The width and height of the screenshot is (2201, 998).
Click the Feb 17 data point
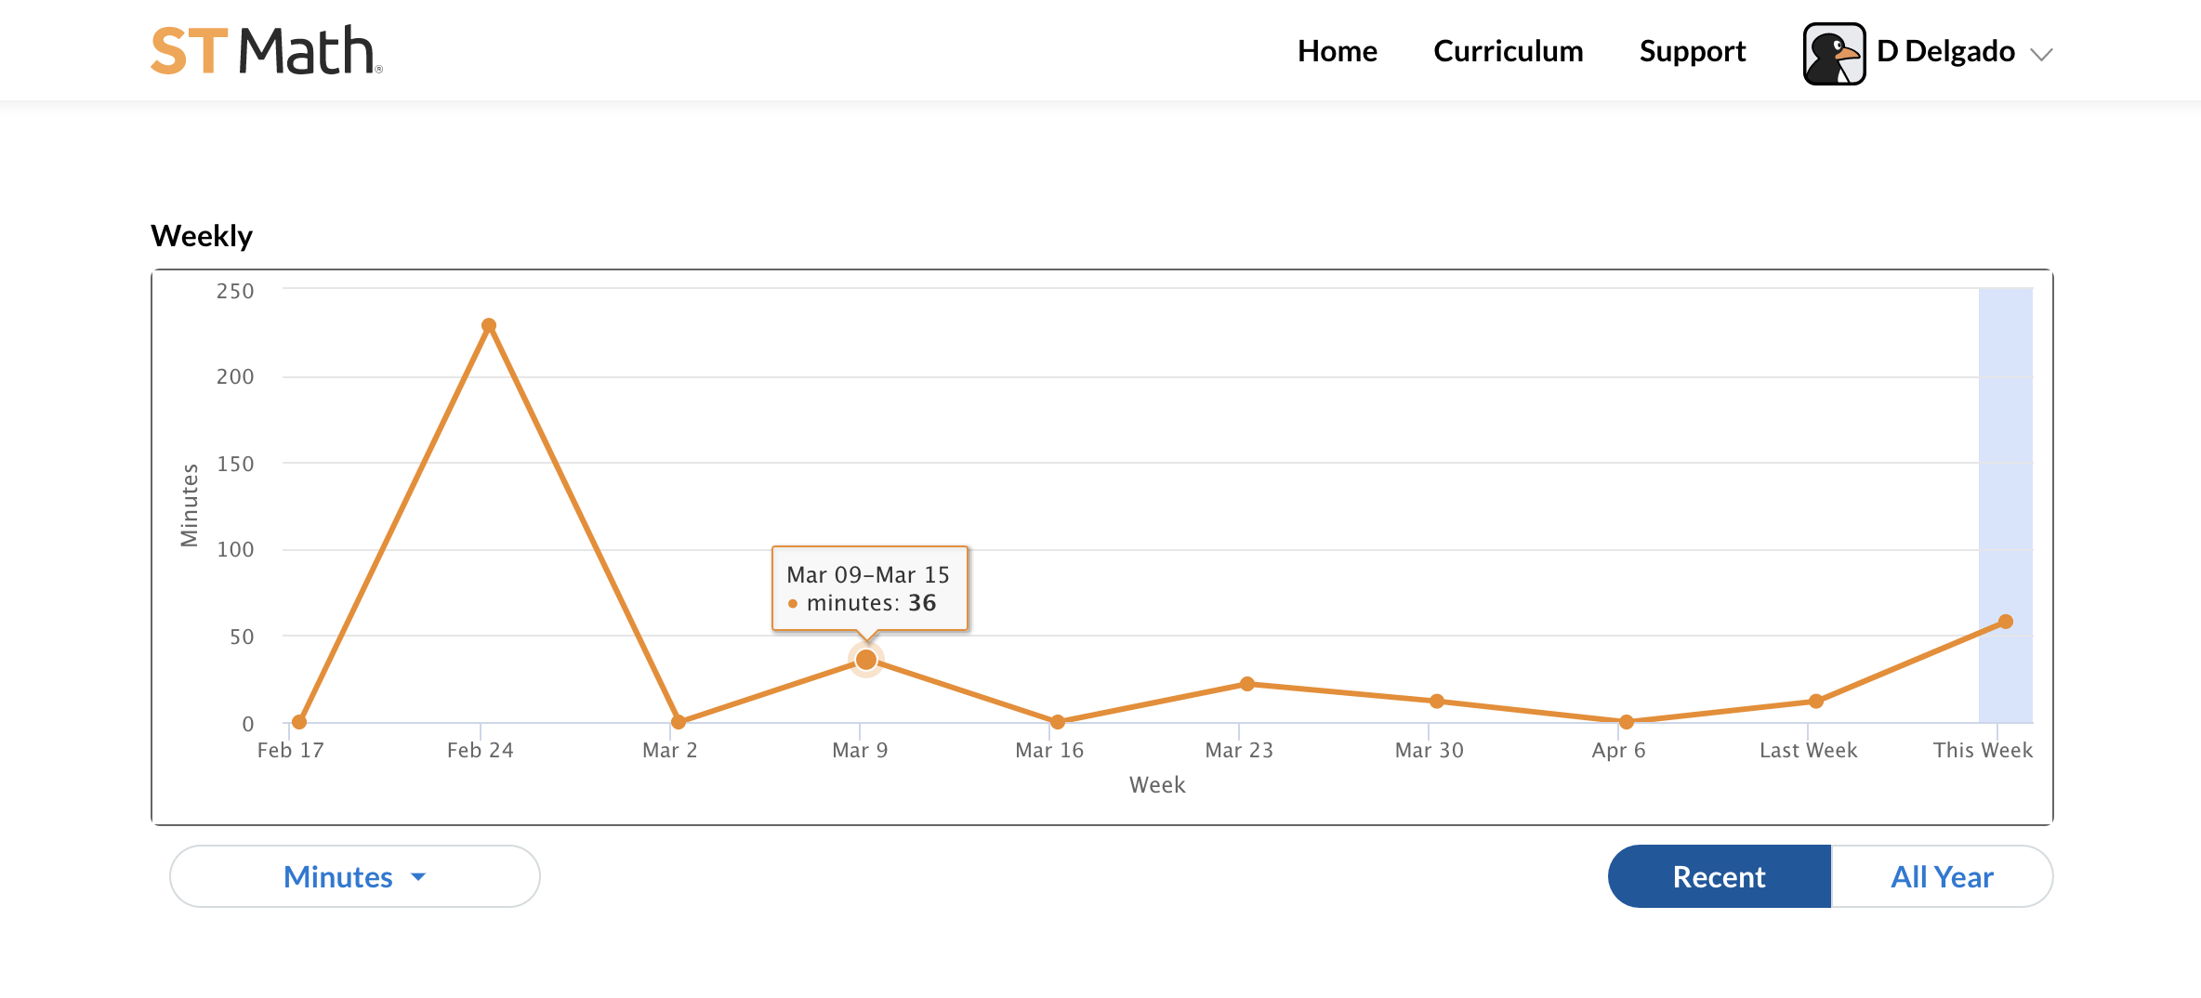299,722
